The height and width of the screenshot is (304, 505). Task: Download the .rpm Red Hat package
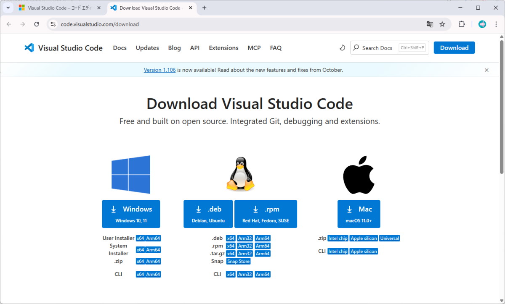point(266,214)
